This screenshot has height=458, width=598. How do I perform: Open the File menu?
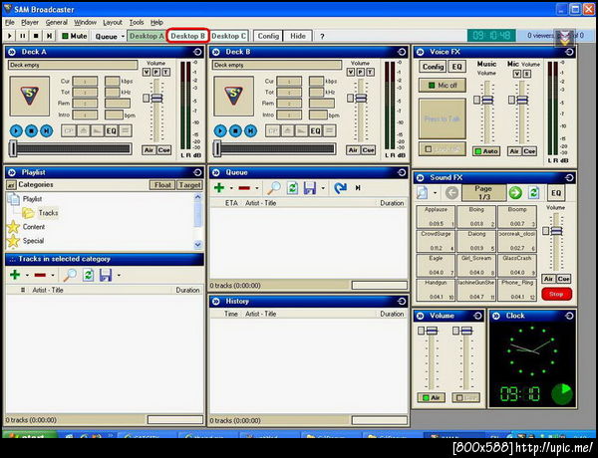click(x=10, y=23)
